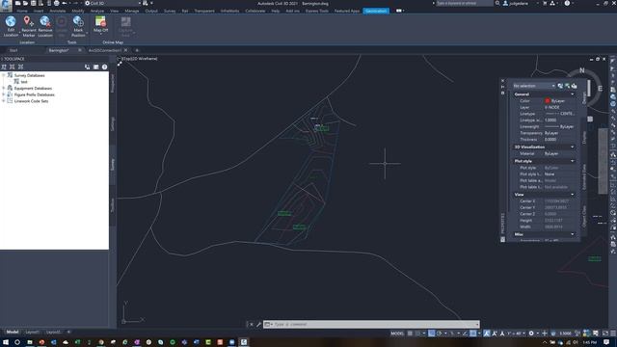Open the Survey ribbon tab
The height and width of the screenshot is (347, 617).
click(170, 11)
